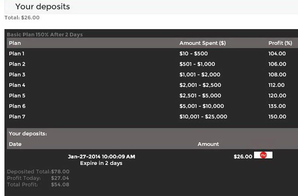Click the red PM payment icon

(263, 155)
